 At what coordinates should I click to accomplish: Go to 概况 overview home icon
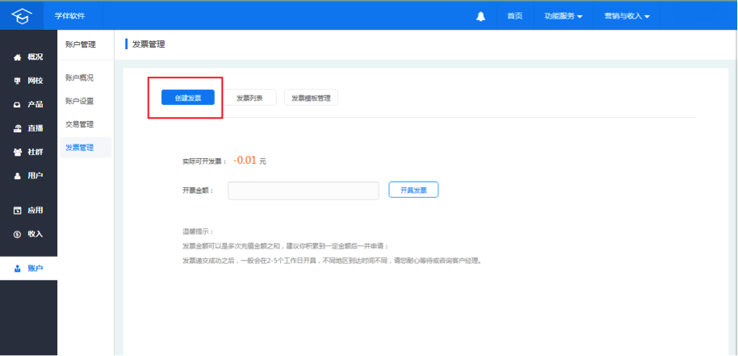coord(18,57)
